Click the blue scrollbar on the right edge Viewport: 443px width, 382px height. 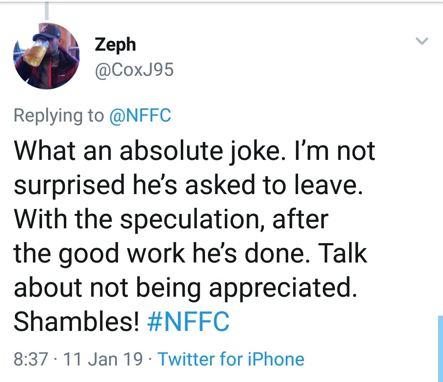440,348
